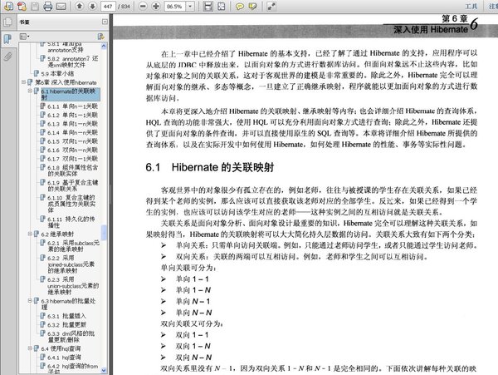Open bookmark 6.1.7 双向1-1关联

[x=72, y=159]
